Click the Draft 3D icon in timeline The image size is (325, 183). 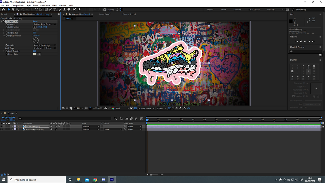point(121,119)
